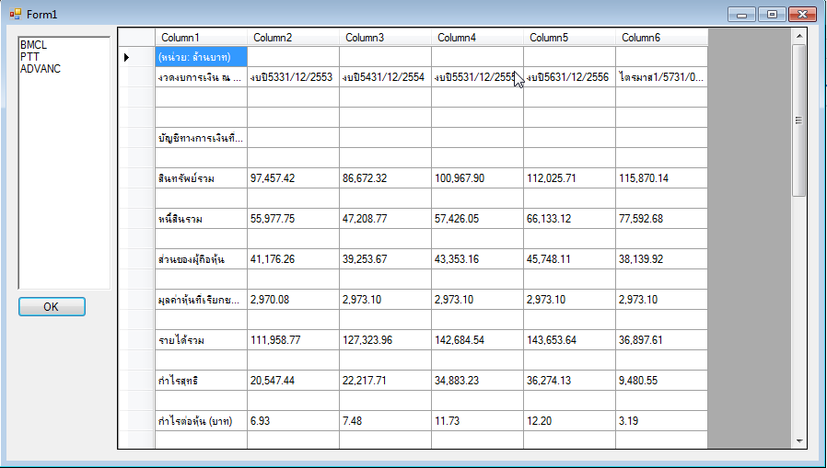Select the cell กำไรต่อหุ้น (บาท)
The height and width of the screenshot is (468, 827).
point(201,421)
